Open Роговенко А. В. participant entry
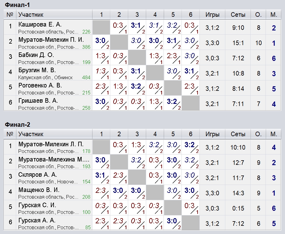This screenshot has height=234, width=285. (40, 85)
